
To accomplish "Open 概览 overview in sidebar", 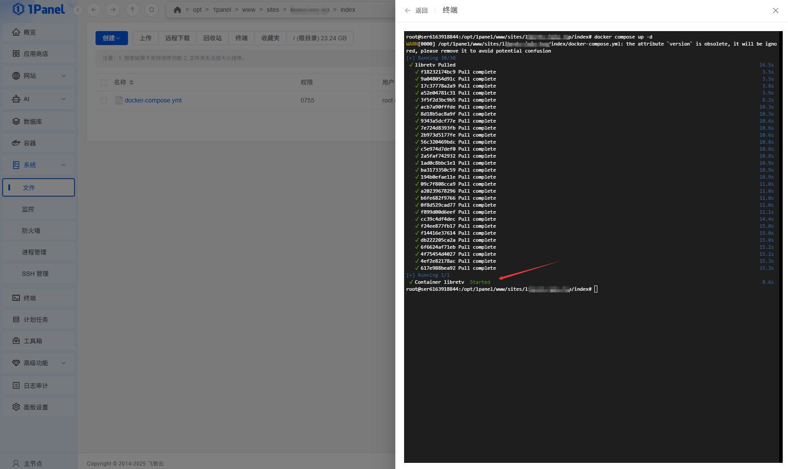I will pos(39,32).
